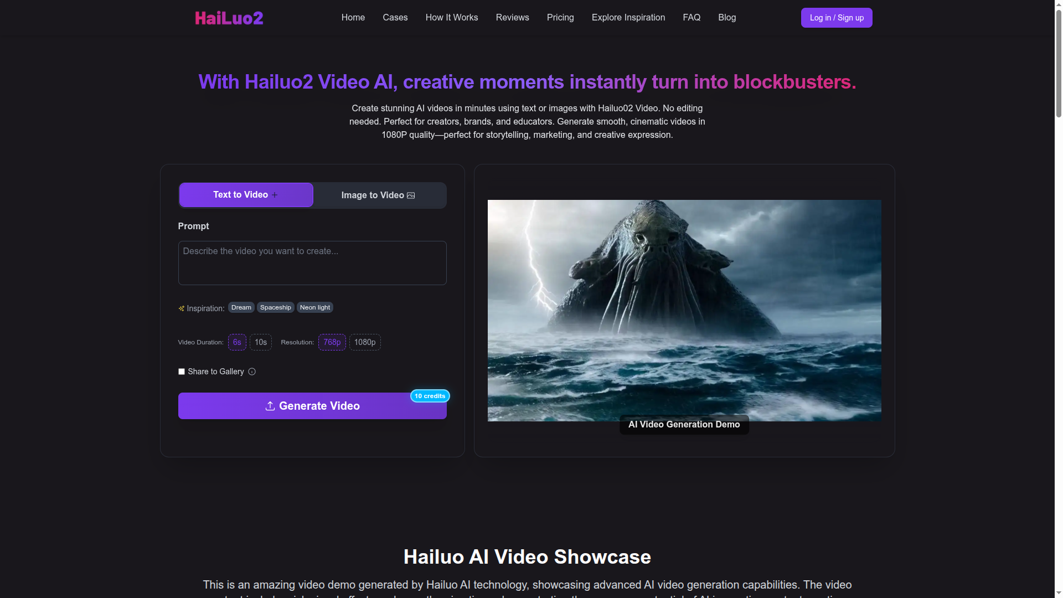Open Explore Inspiration in the navbar
The width and height of the screenshot is (1063, 598).
point(628,18)
